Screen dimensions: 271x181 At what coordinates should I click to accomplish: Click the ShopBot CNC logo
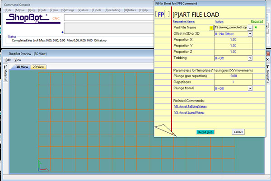(x=33, y=19)
